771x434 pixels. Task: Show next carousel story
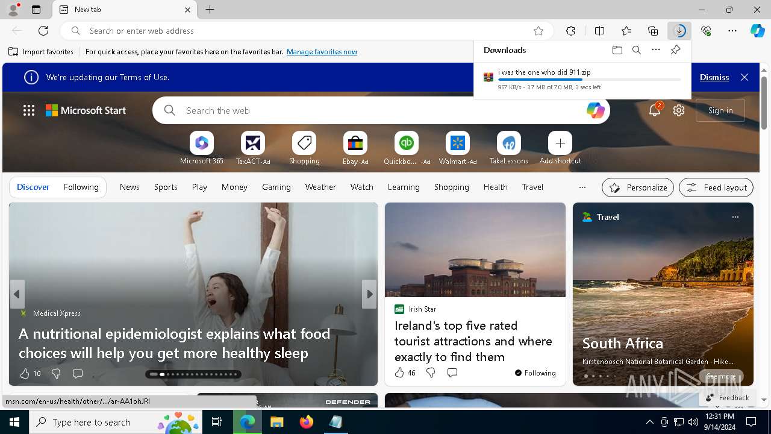(x=369, y=294)
